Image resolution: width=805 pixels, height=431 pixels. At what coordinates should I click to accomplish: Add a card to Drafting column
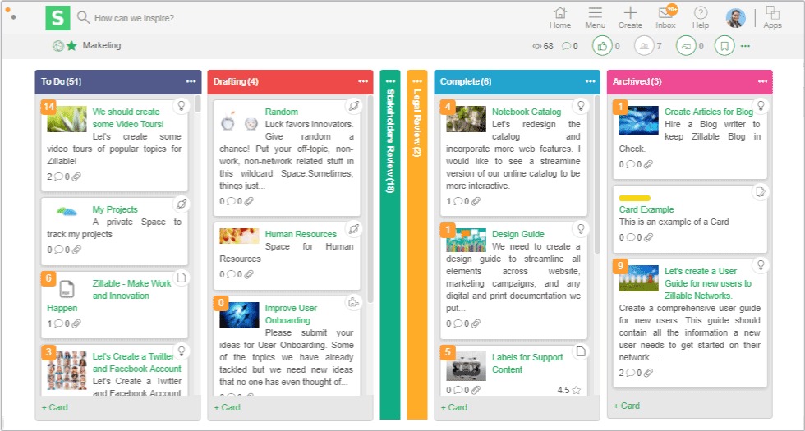tap(227, 407)
